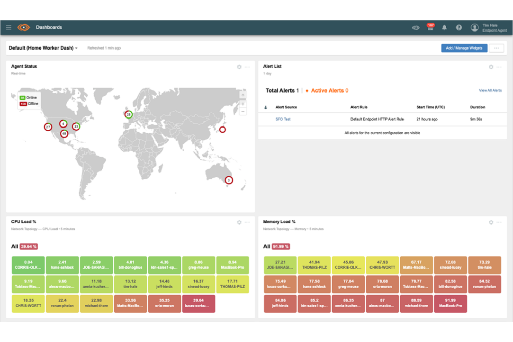This screenshot has width=513, height=342.
Task: Select the map cluster marker 4
Action: [x=63, y=124]
